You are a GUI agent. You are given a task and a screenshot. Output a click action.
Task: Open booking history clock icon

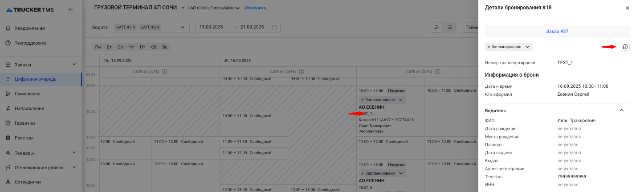coord(625,47)
